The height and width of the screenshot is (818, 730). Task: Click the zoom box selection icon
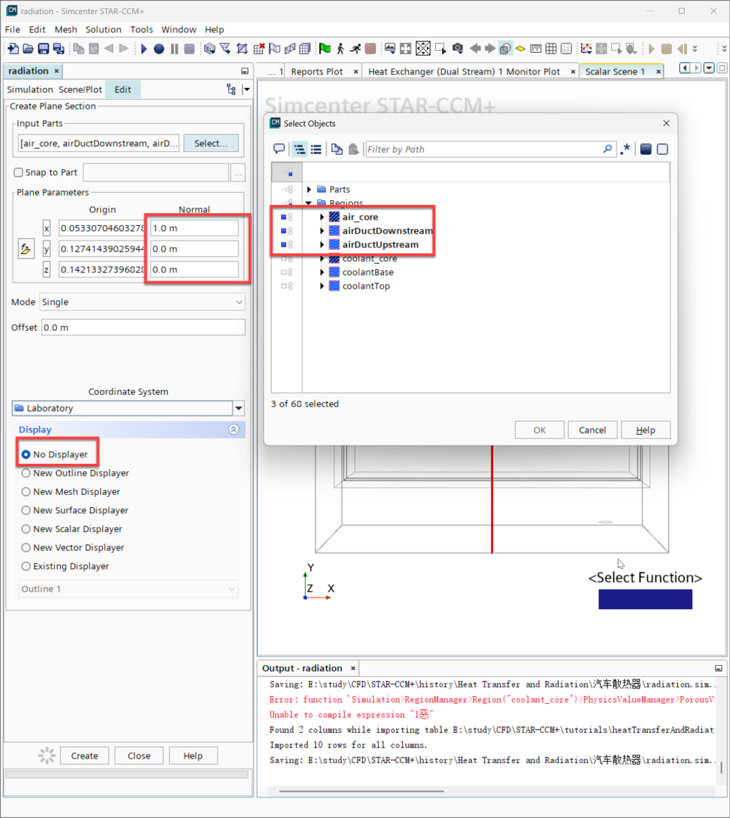click(x=440, y=49)
